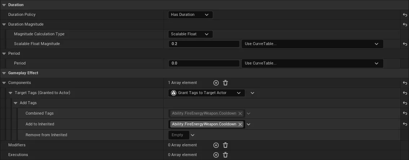Add an element to Components array
Screen dimensions: 409x160
pyautogui.click(x=216, y=83)
